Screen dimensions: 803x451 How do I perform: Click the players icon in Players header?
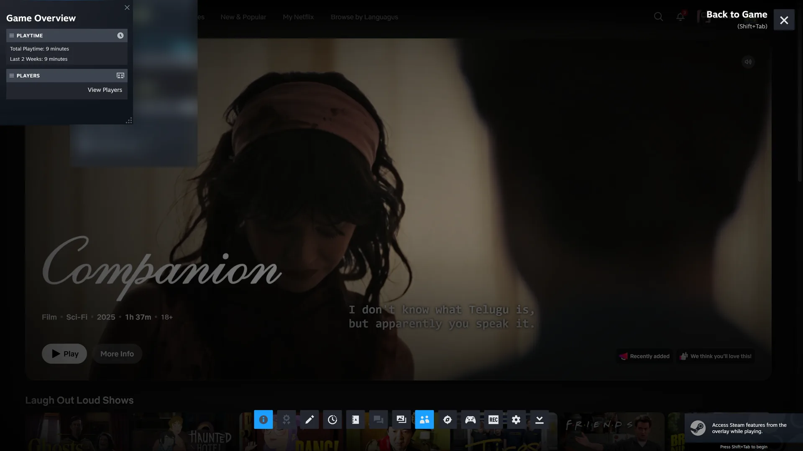[120, 76]
